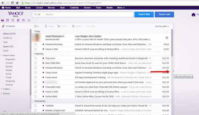The width and height of the screenshot is (199, 115).
Task: Open News in the top navigation bar
Action: [28, 8]
